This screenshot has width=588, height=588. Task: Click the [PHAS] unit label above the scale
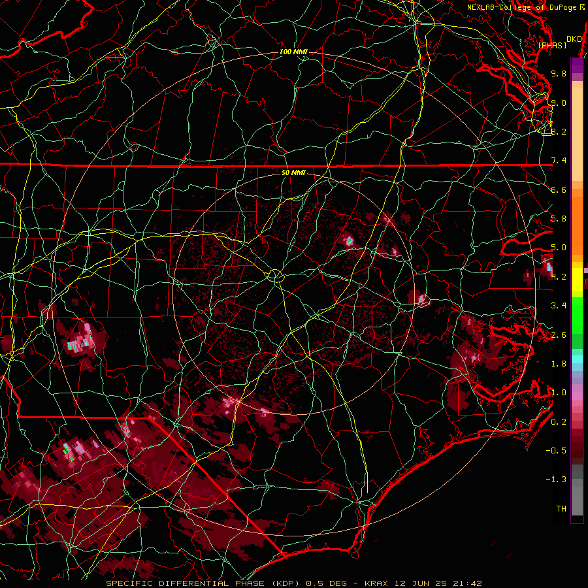tap(552, 45)
